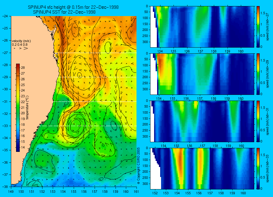This screenshot has height=197, width=273.
Task: Click the 'speed (m/s) lat=-29' axis label
Action: 268,74
